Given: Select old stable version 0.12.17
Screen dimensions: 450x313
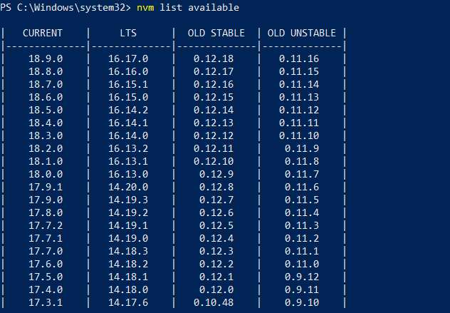Looking at the screenshot, I should (214, 71).
